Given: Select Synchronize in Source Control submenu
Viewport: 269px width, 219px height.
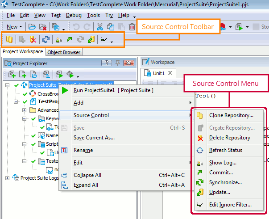Looking at the screenshot, I should pos(229,182).
